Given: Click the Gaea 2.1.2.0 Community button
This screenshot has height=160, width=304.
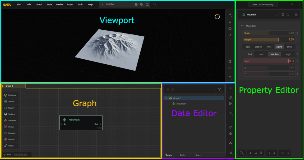Looking at the screenshot, I should [263, 5].
